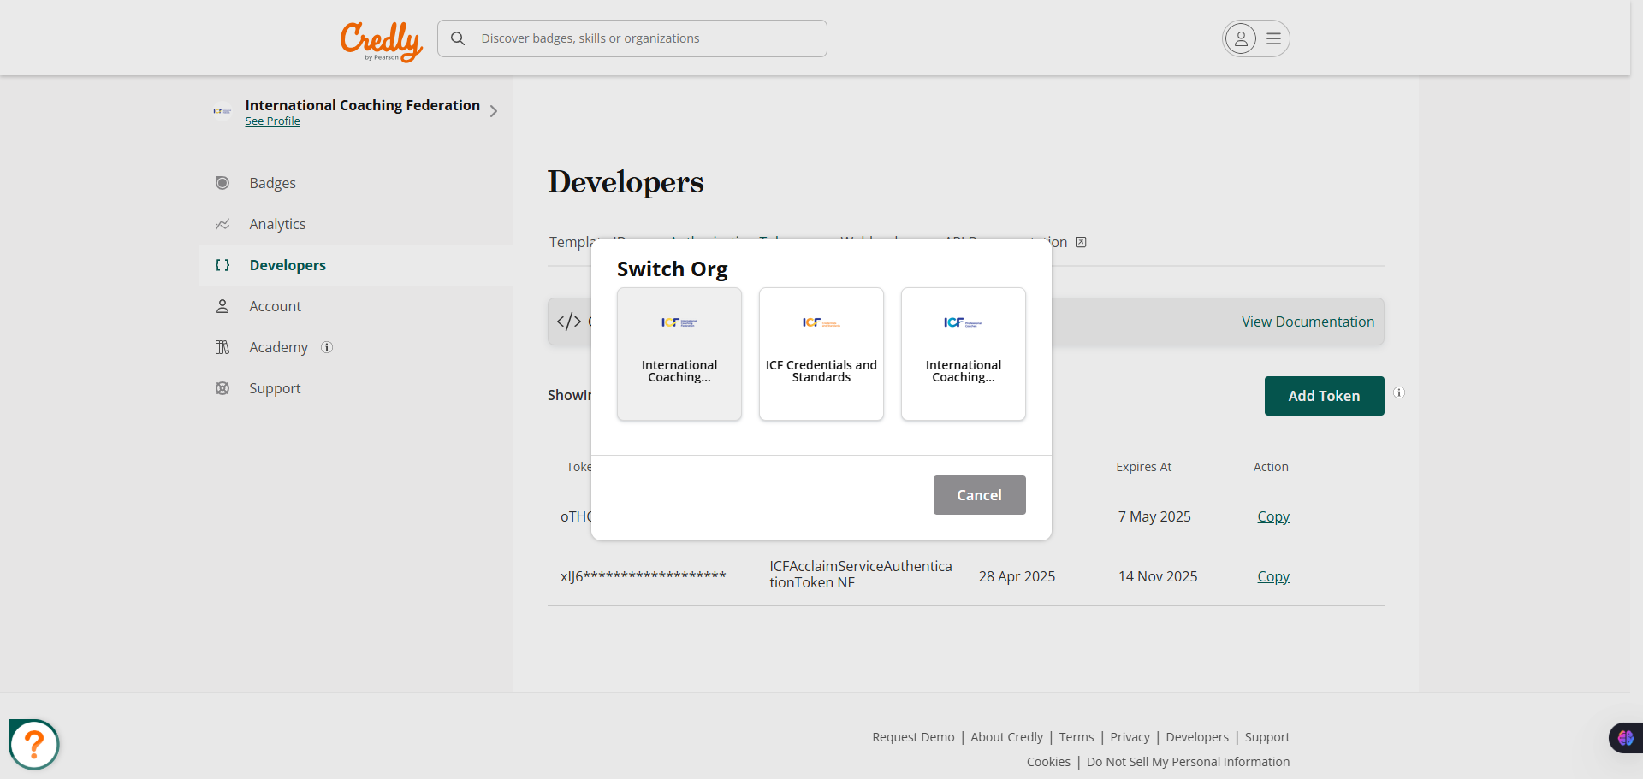Click the code brackets icon in banner
The height and width of the screenshot is (779, 1643).
[569, 322]
